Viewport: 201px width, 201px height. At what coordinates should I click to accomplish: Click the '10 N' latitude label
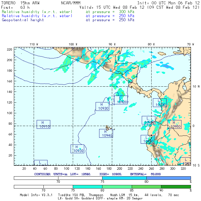coord(196,87)
